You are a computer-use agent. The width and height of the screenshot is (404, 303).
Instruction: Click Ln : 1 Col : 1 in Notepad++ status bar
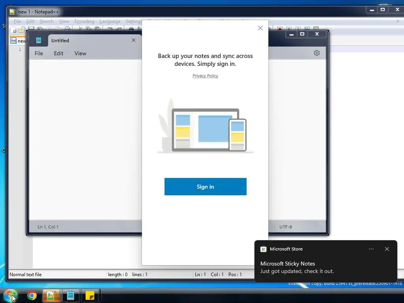click(x=209, y=275)
